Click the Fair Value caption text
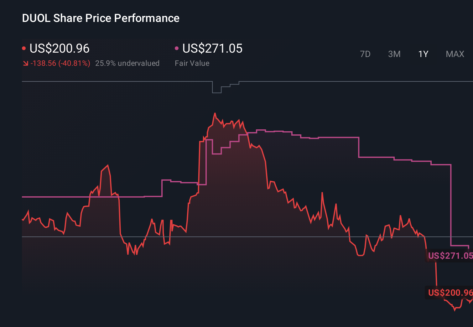Image resolution: width=473 pixels, height=327 pixels. point(192,63)
